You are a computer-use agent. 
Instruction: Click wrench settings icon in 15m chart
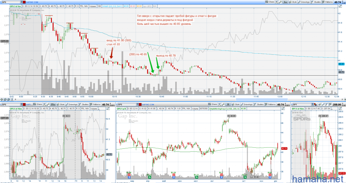[x=48, y=104]
